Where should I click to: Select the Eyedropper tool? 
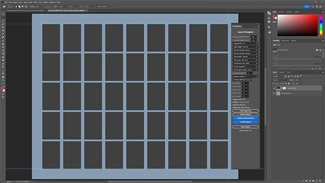[3, 34]
